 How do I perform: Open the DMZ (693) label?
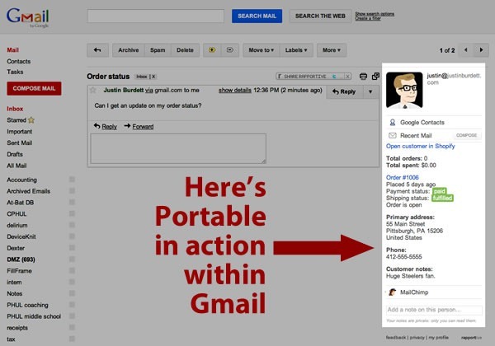(21, 259)
